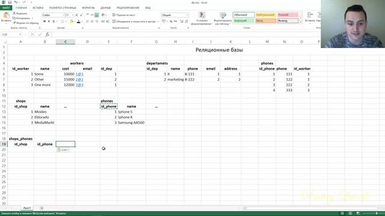385x216 pixels.
Task: Apply the Хороший (Good) cell style
Action: pyautogui.click(x=244, y=21)
